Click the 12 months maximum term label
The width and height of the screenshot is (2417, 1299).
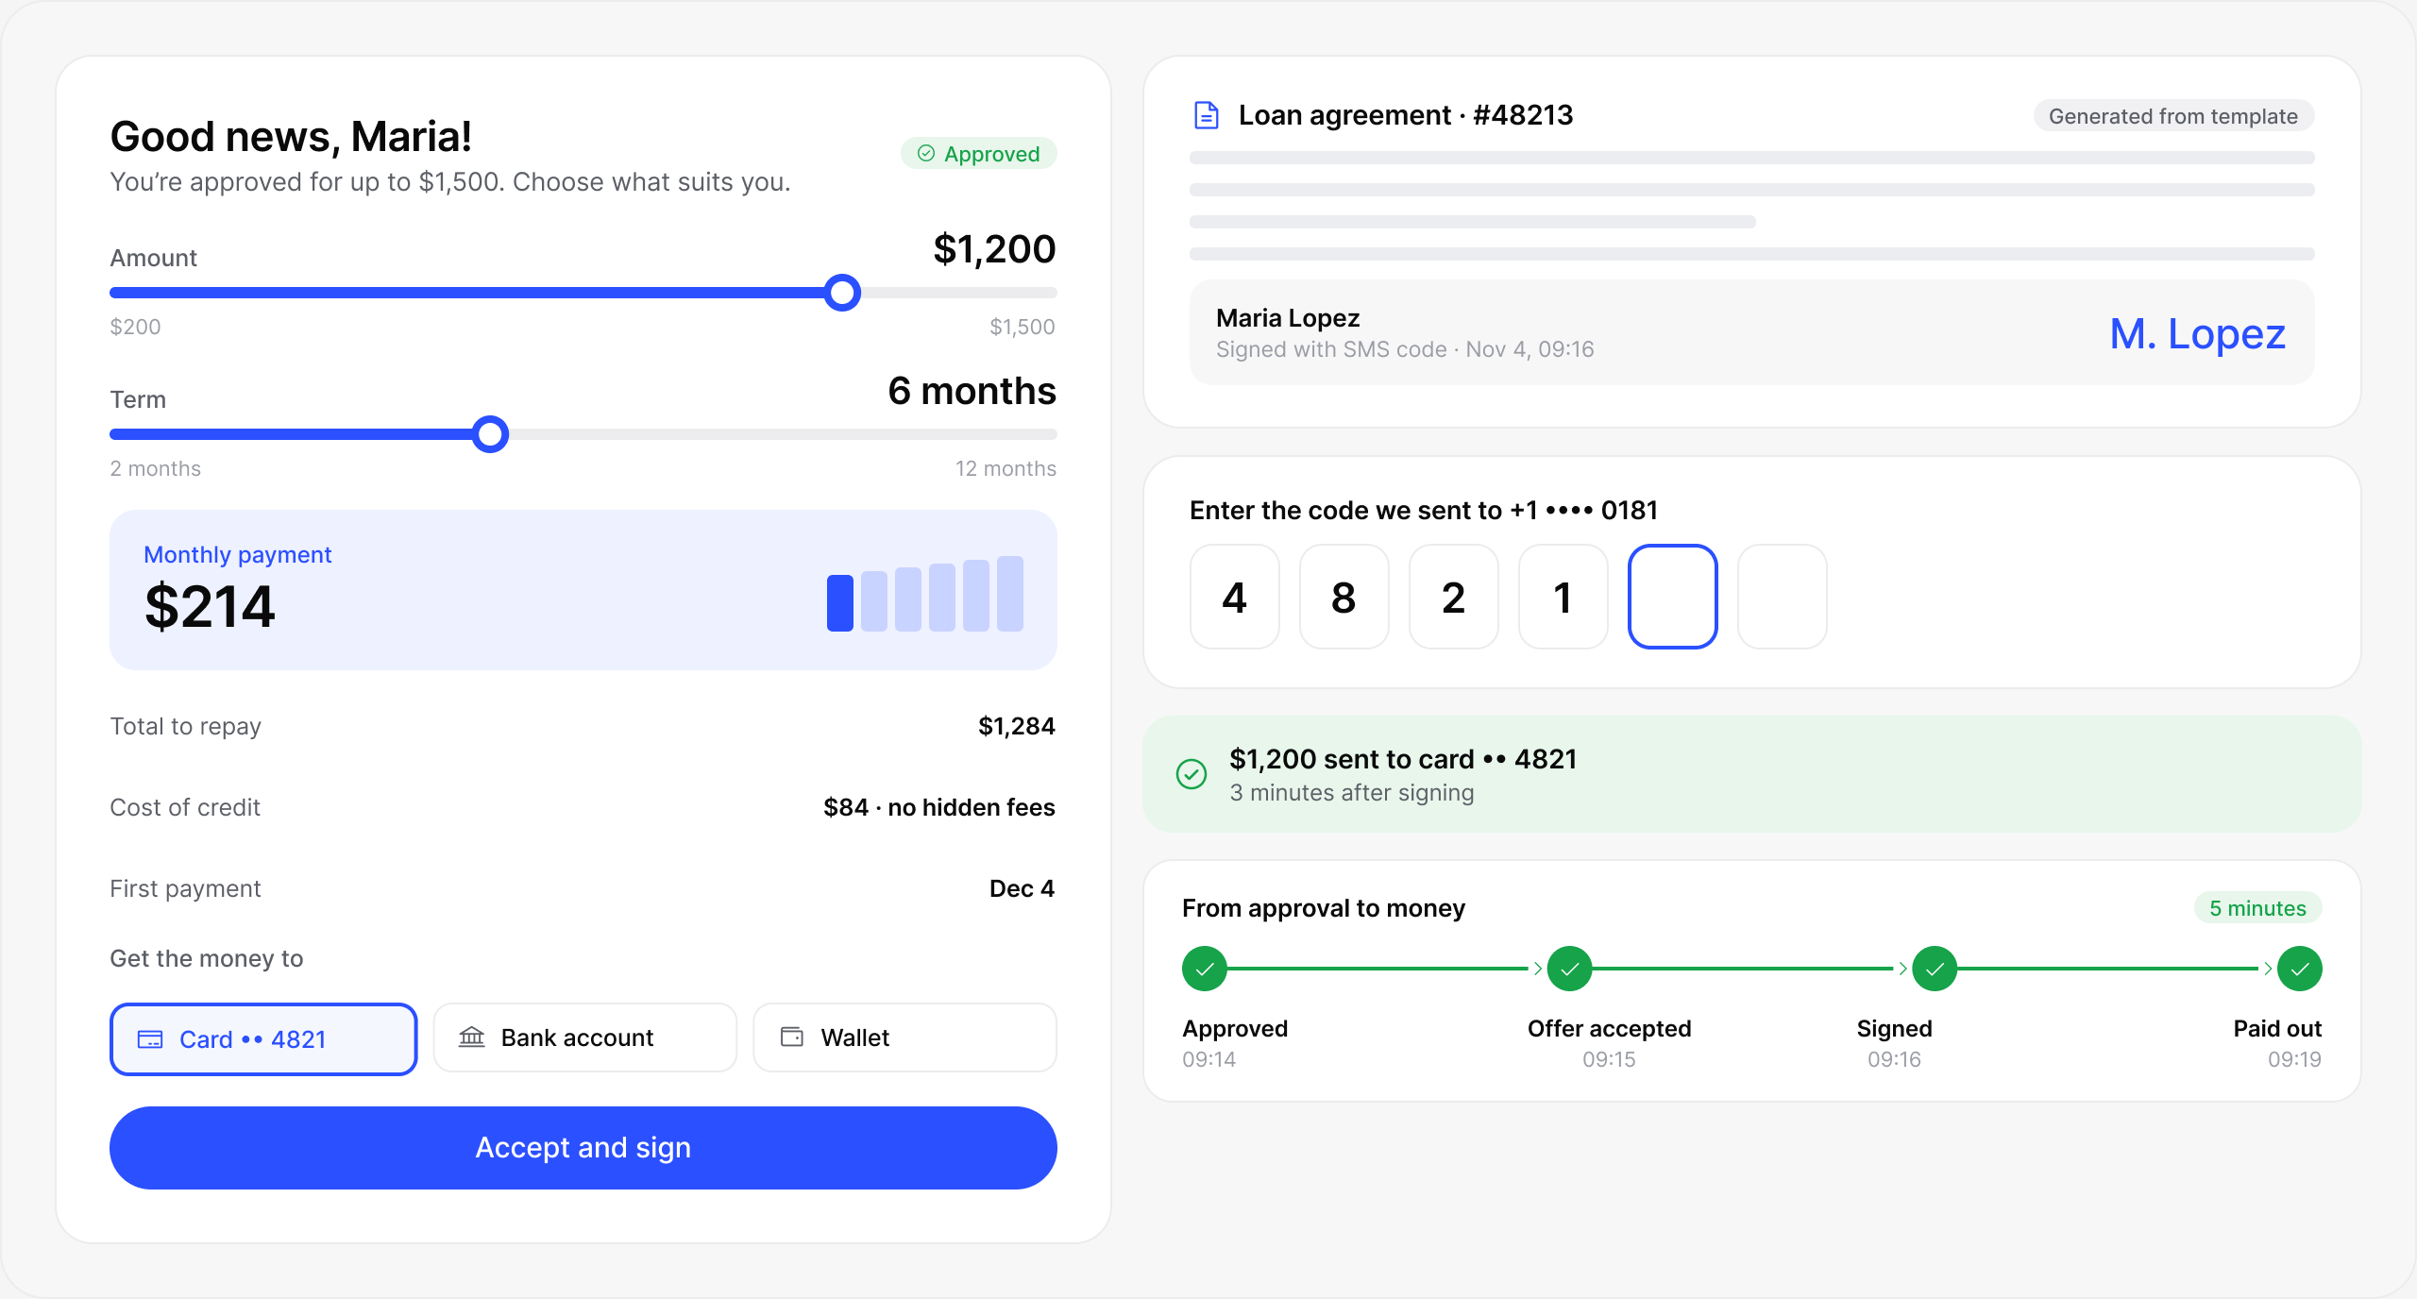pos(1006,468)
